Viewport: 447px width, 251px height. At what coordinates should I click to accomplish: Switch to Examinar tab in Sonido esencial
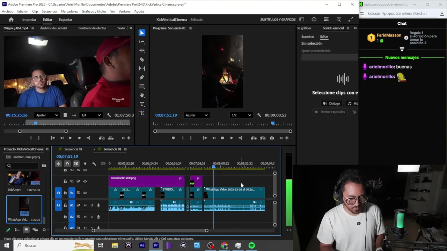[x=308, y=37]
